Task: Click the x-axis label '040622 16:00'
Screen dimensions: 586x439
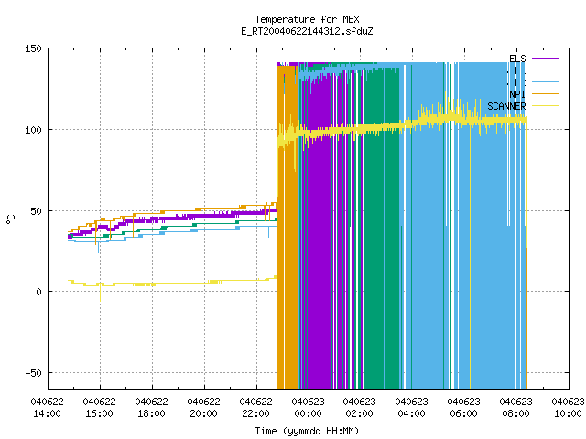Action: point(100,408)
